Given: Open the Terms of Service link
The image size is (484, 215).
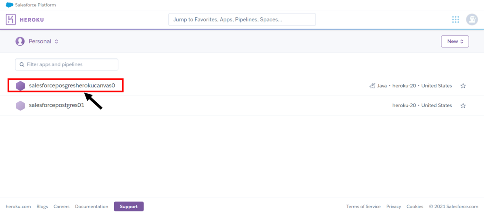Looking at the screenshot, I should (x=363, y=207).
